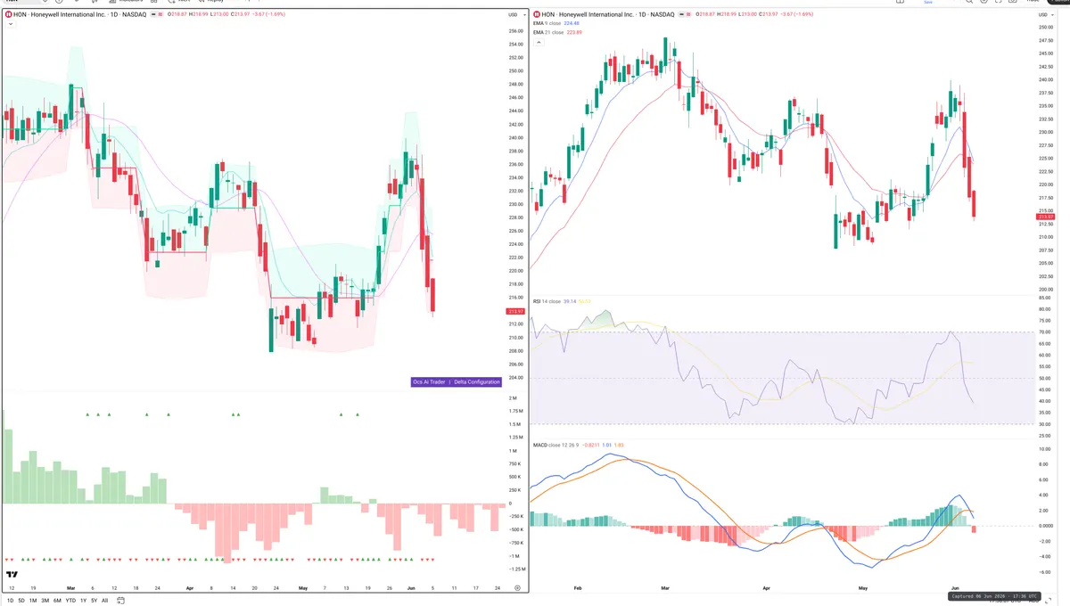Click the left chart's Honeywell International Inc. title

click(68, 15)
